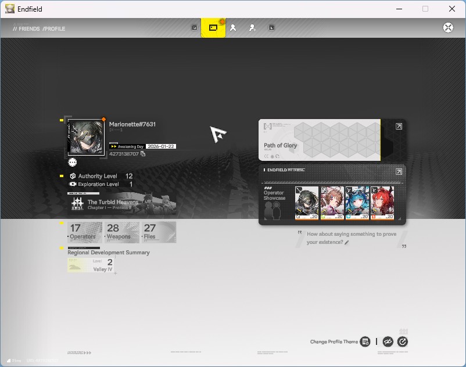Click the active profile card tab
The width and height of the screenshot is (466, 367).
[x=213, y=28]
